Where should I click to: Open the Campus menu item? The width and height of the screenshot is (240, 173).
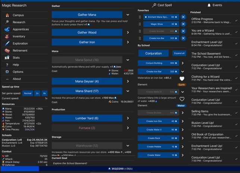pyautogui.click(x=25, y=15)
